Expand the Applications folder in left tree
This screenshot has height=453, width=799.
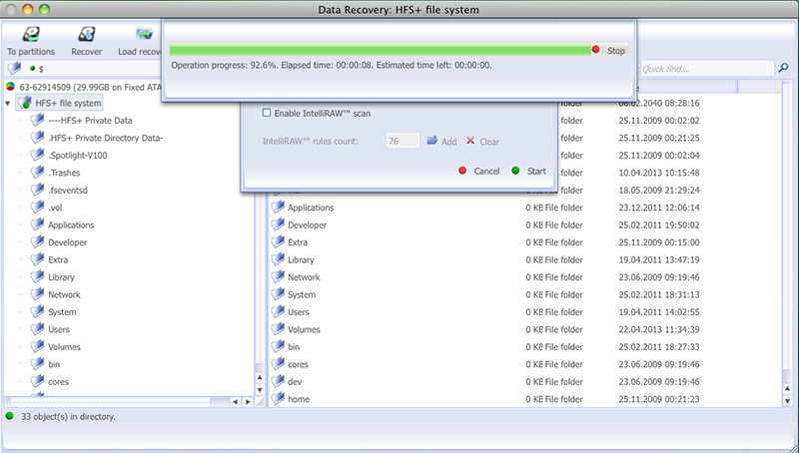pos(21,226)
